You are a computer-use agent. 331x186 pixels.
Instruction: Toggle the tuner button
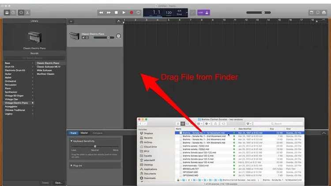click(192, 13)
